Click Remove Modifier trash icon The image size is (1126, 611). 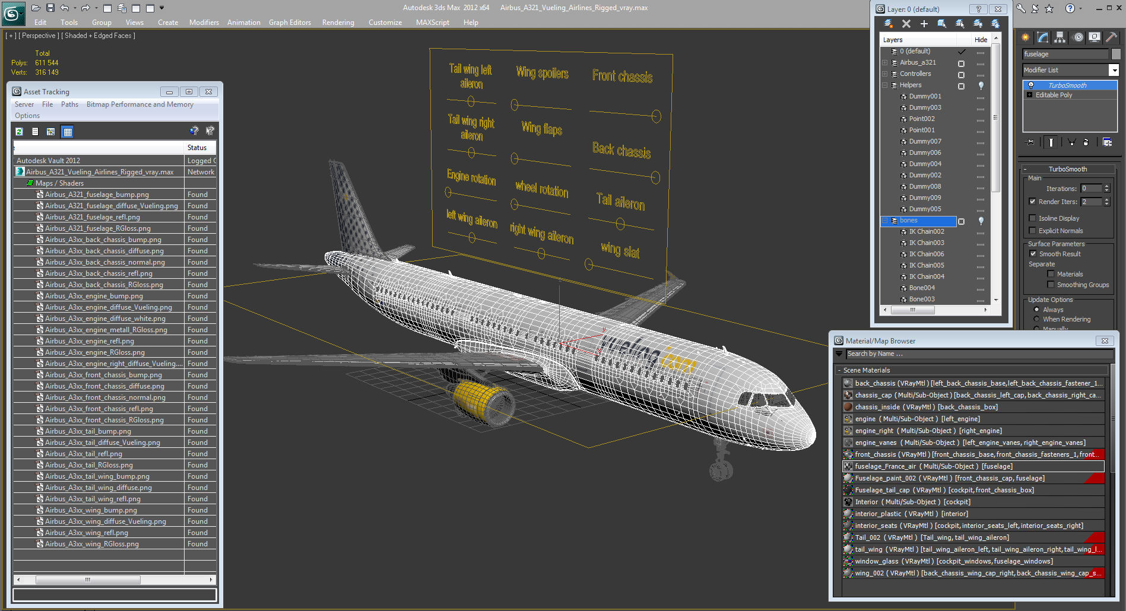coord(1086,142)
